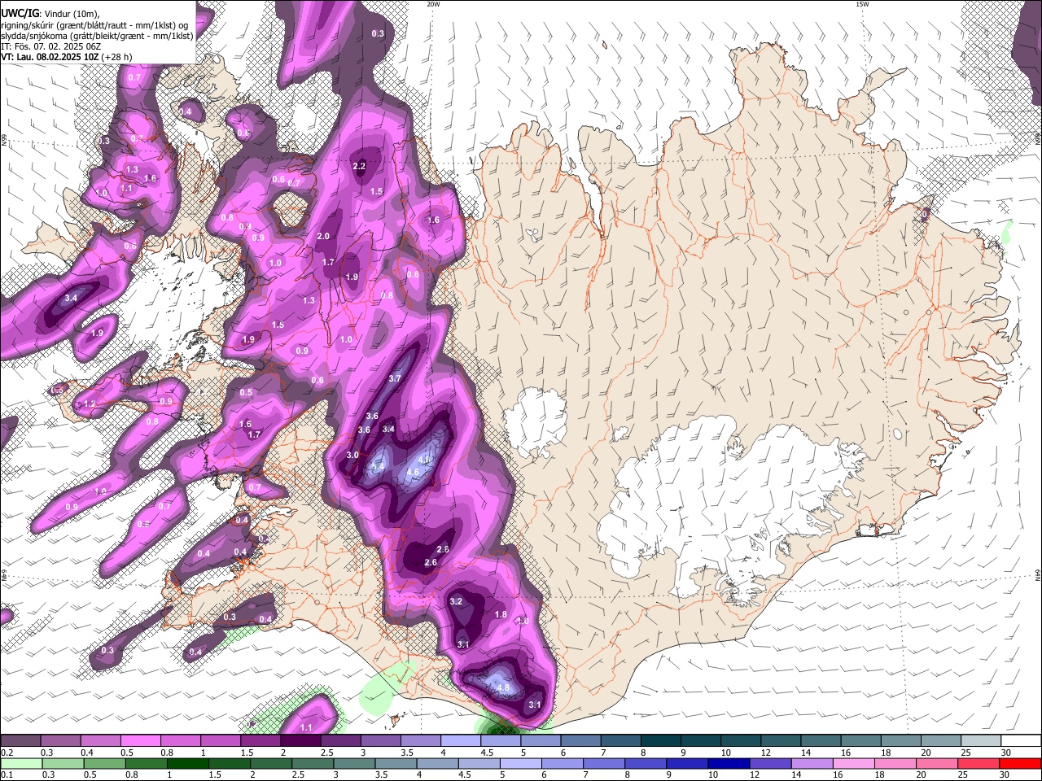The image size is (1042, 781).
Task: Click the 3.2 precipitation value on the map
Action: pyautogui.click(x=456, y=602)
